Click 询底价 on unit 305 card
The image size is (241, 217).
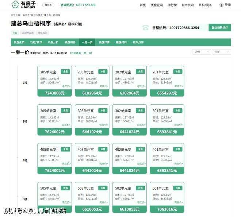tap(66, 125)
